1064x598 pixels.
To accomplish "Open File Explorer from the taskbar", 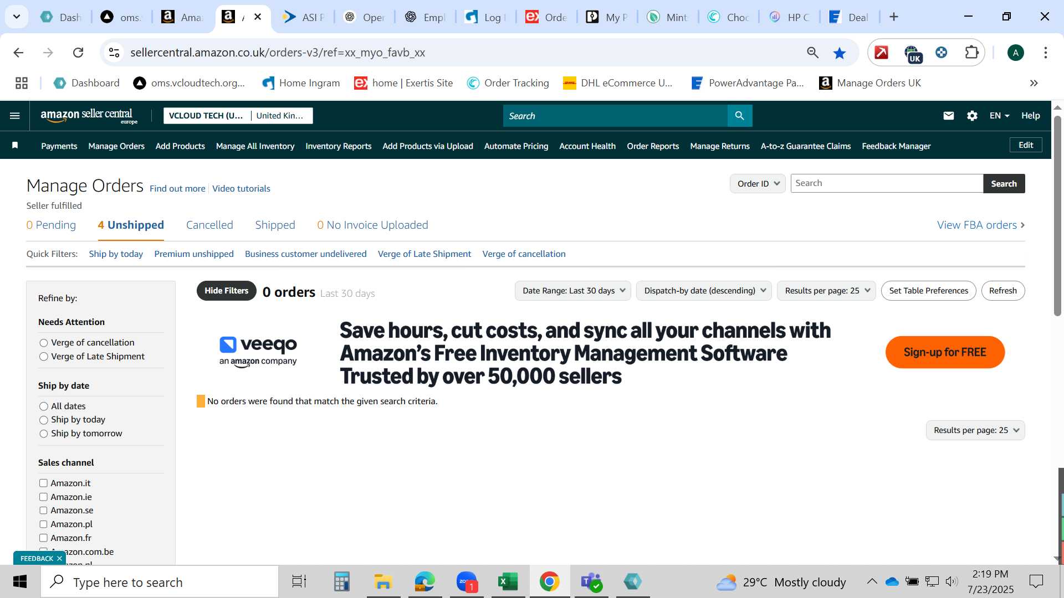I will [383, 582].
